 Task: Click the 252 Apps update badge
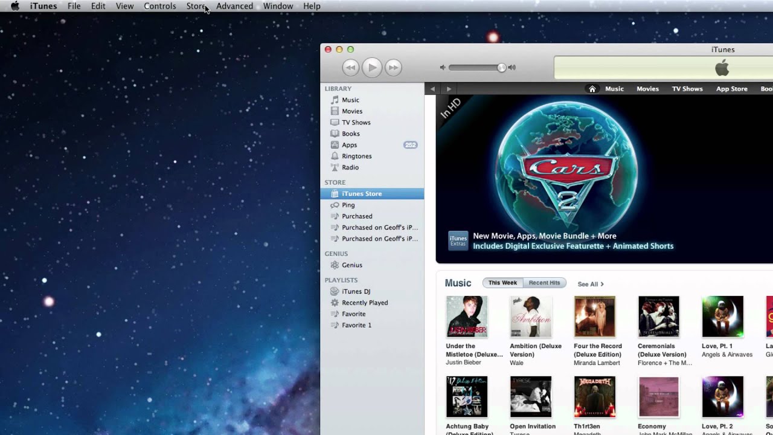tap(411, 145)
